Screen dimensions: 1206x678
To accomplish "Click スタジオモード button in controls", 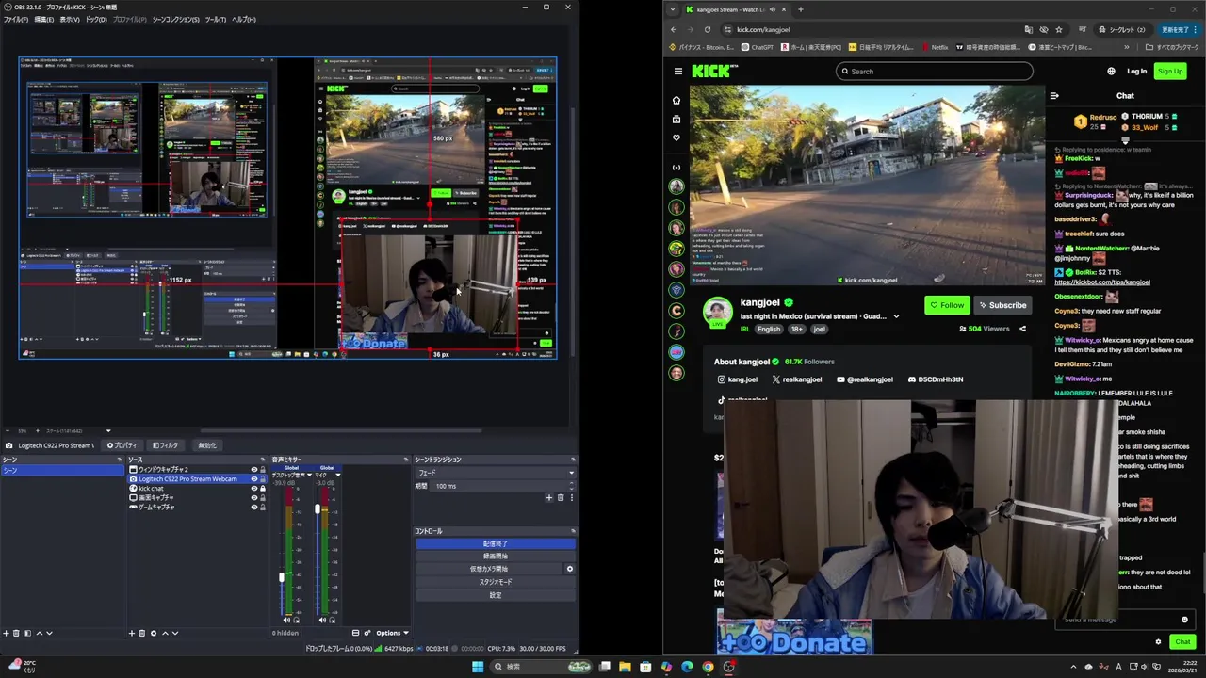I will click(x=495, y=582).
